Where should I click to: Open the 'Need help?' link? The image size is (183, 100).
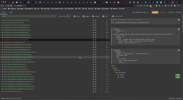pyautogui.click(x=179, y=98)
